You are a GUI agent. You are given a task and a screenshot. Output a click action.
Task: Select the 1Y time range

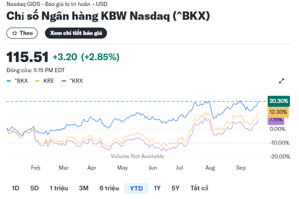[x=158, y=188]
